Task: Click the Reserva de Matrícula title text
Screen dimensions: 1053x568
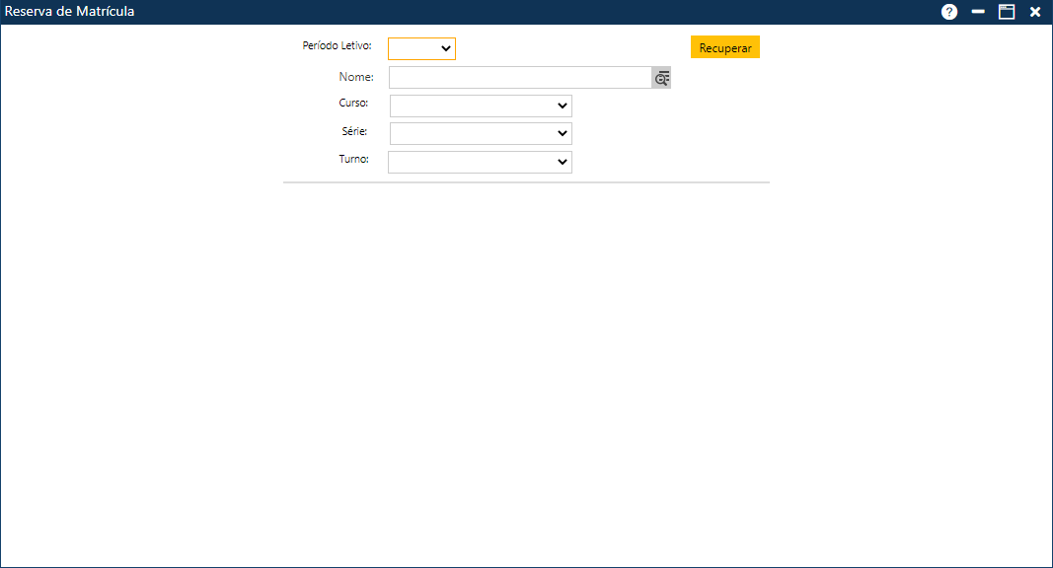Action: (70, 12)
